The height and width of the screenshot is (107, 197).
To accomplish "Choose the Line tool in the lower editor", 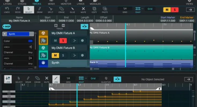I will (56, 79).
